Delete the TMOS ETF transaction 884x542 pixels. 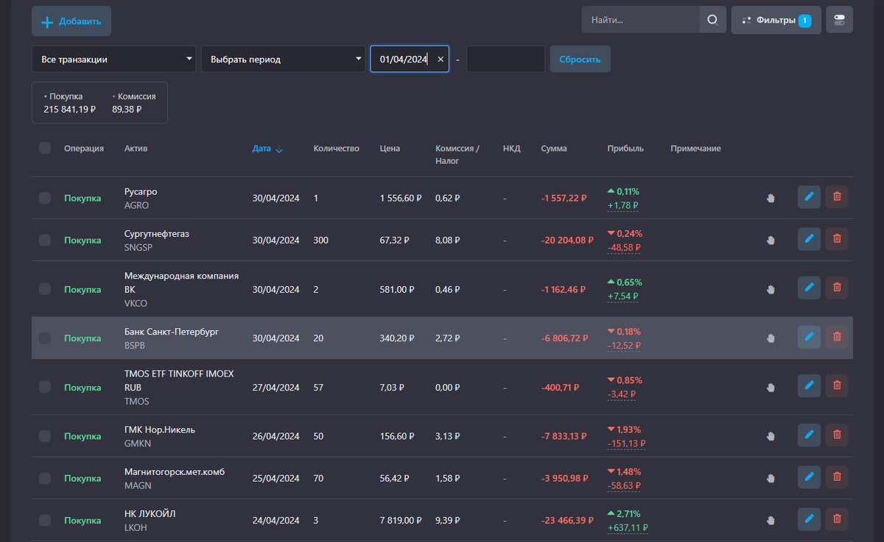(837, 385)
